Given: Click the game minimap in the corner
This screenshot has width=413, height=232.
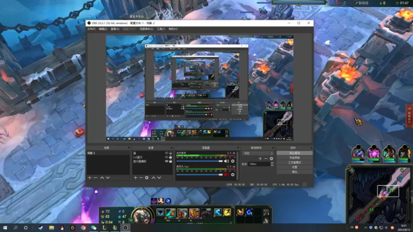Looking at the screenshot, I should point(379,195).
